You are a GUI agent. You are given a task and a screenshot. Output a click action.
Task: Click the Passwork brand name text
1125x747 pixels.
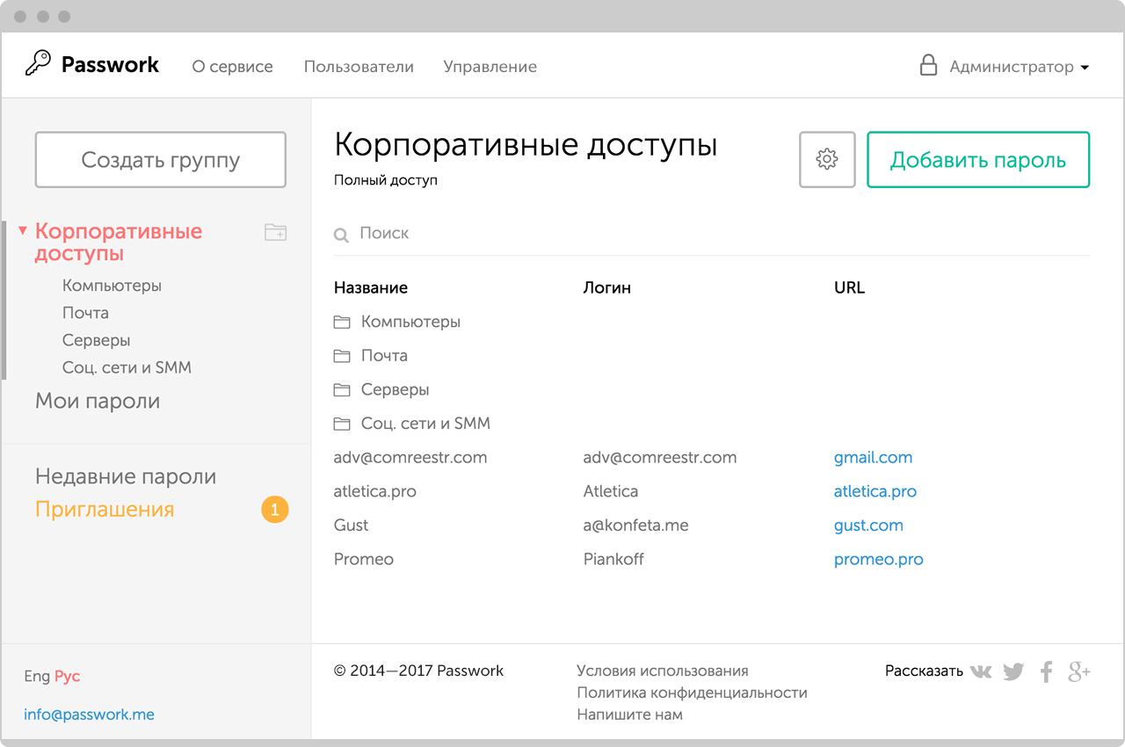[x=110, y=64]
